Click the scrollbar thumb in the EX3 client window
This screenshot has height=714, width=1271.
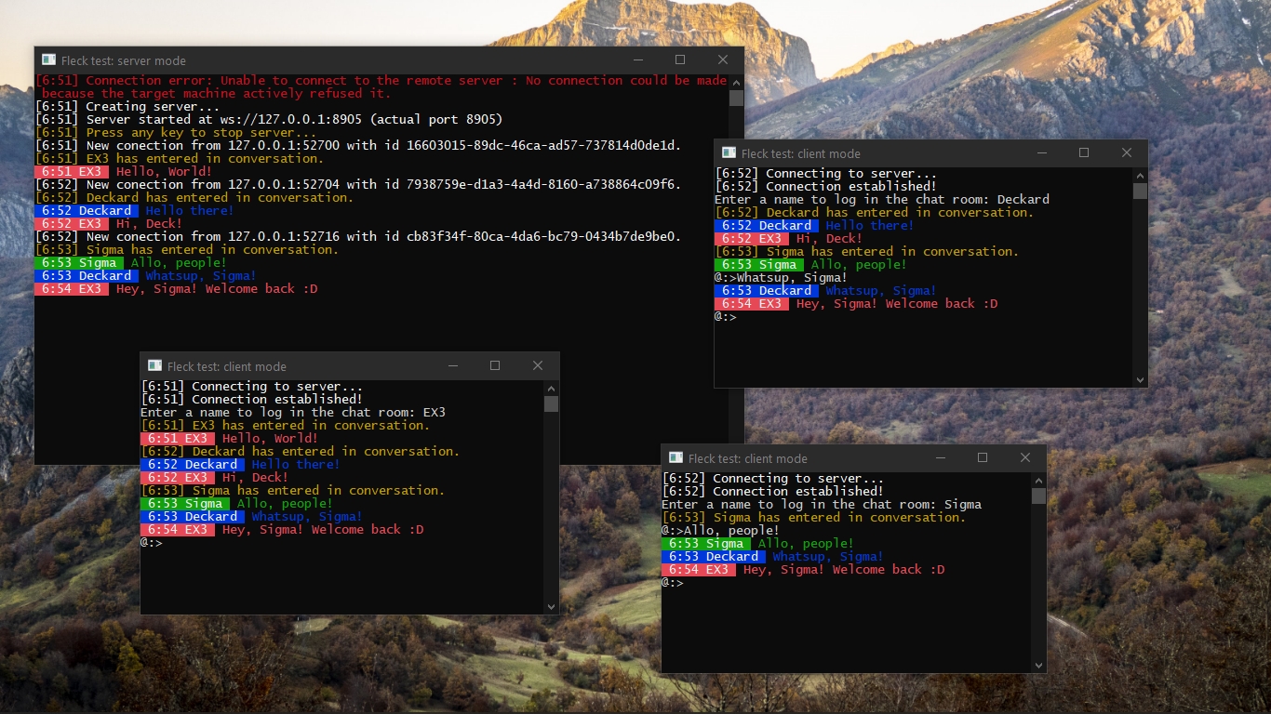coord(551,403)
